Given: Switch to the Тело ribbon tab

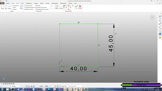Looking at the screenshot, I should click(23, 3).
